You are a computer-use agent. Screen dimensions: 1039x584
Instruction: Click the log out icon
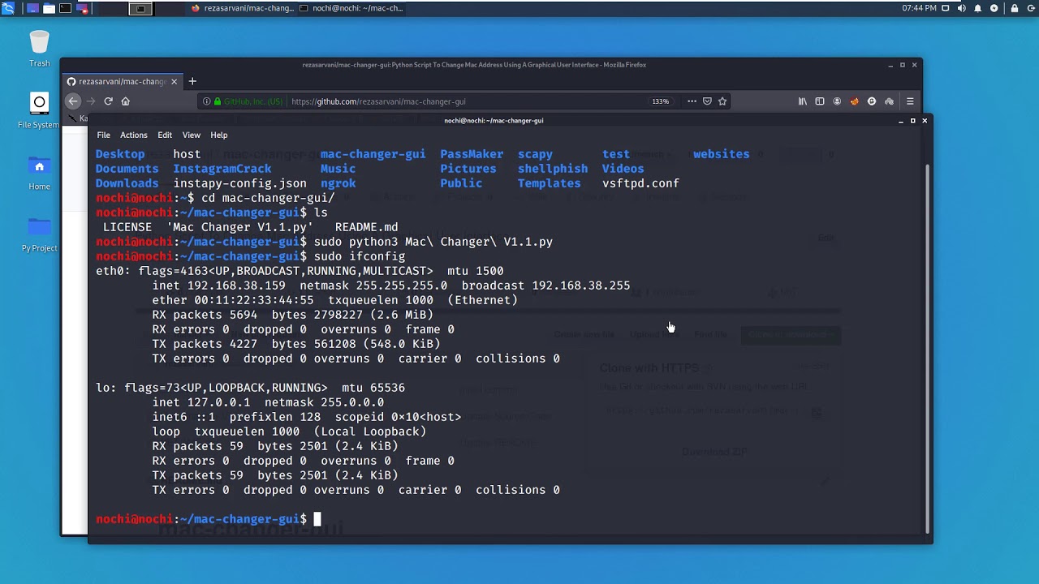(x=1031, y=8)
